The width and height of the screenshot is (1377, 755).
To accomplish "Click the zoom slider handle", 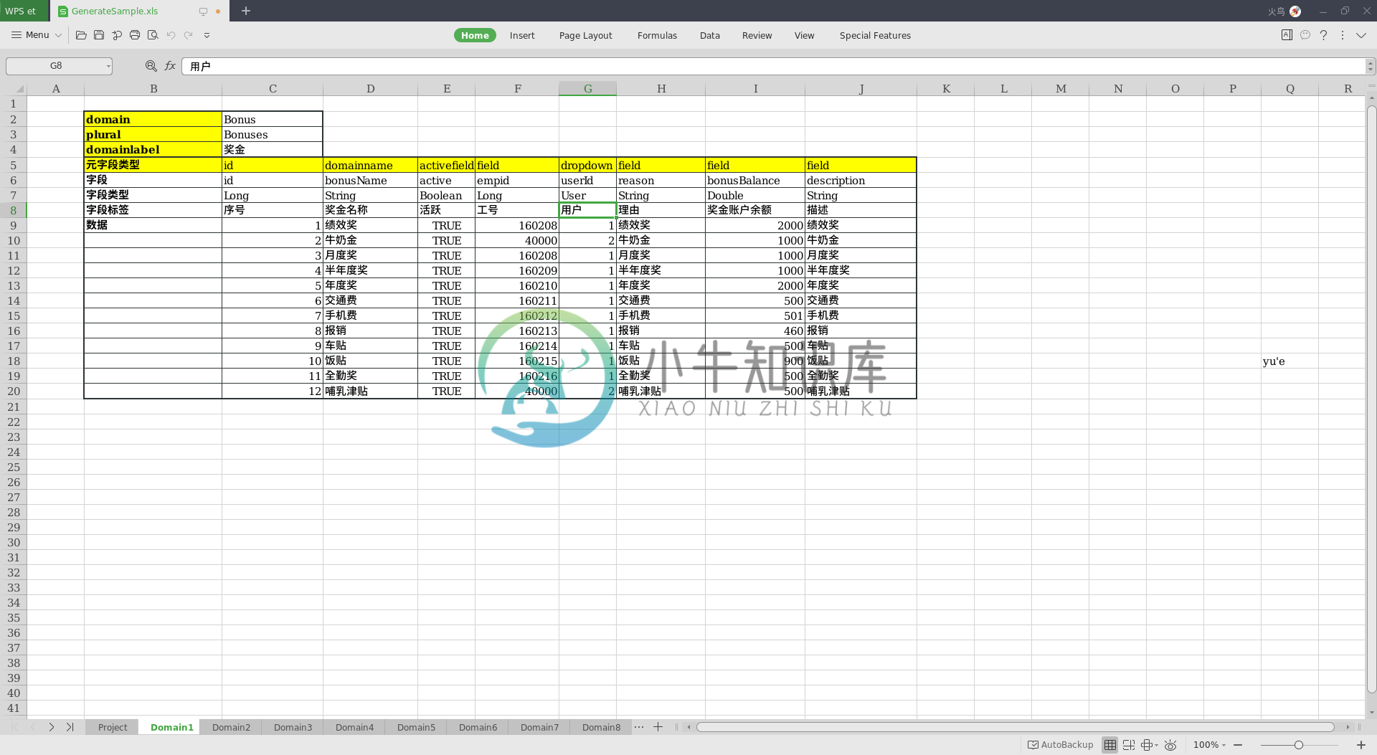I will pyautogui.click(x=1298, y=745).
